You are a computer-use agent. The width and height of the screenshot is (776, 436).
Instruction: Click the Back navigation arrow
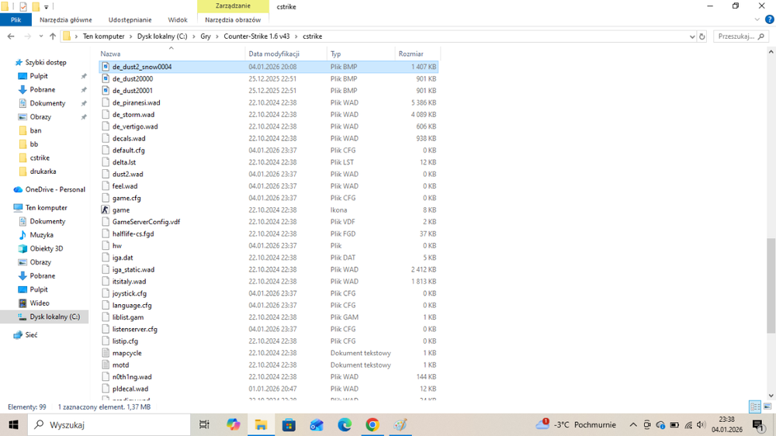pos(11,36)
